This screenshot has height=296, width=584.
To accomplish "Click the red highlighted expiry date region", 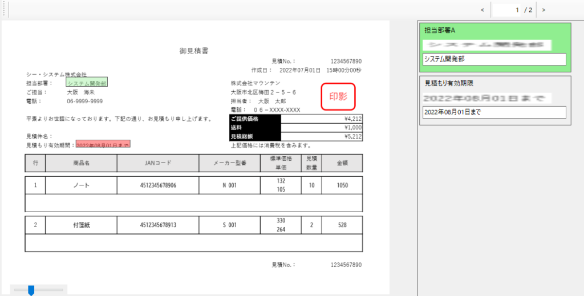I will click(103, 144).
